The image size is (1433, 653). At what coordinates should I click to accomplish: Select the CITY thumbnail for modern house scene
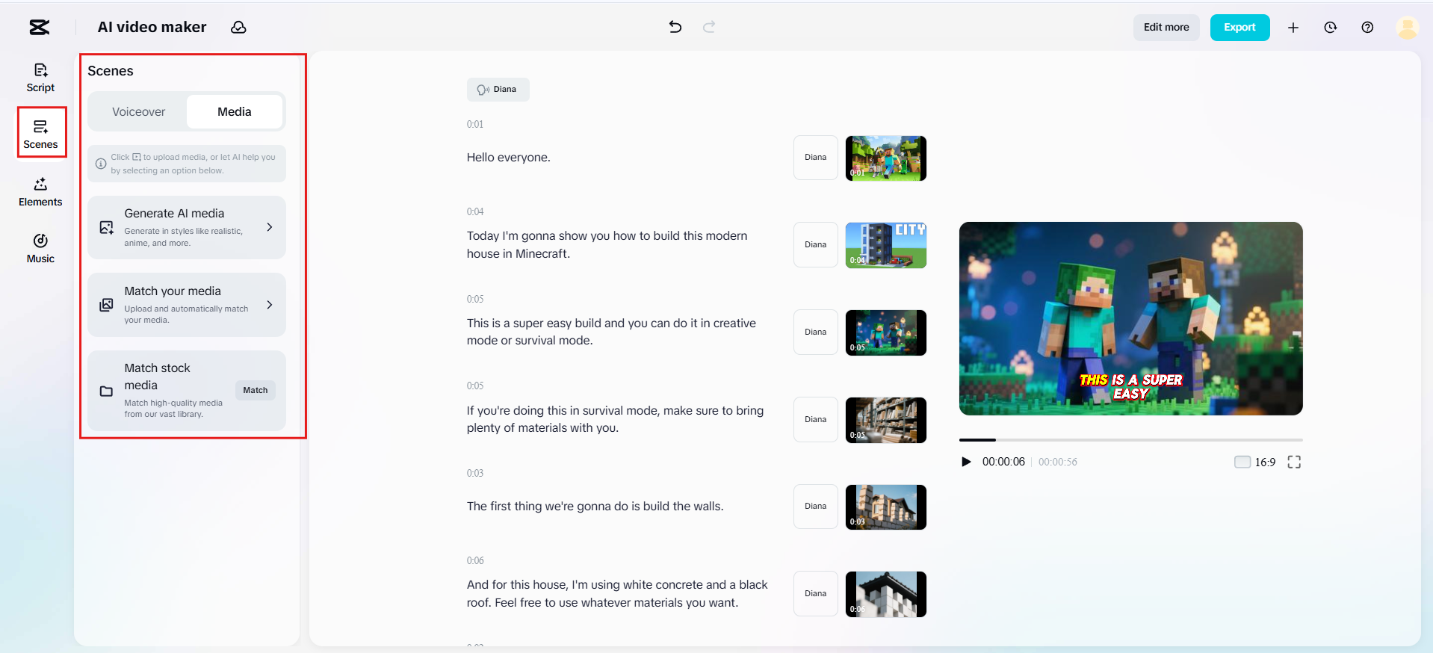coord(886,245)
